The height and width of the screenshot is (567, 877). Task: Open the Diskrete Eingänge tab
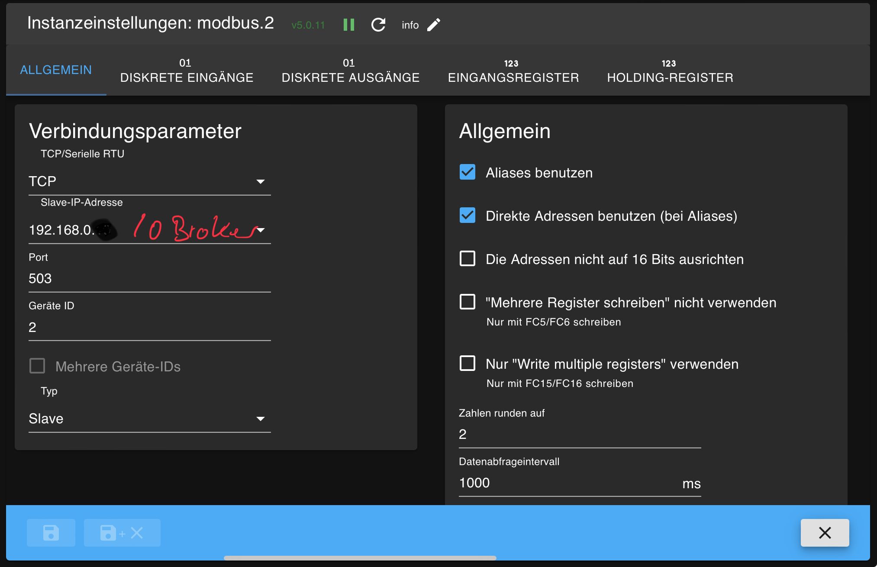pos(187,71)
